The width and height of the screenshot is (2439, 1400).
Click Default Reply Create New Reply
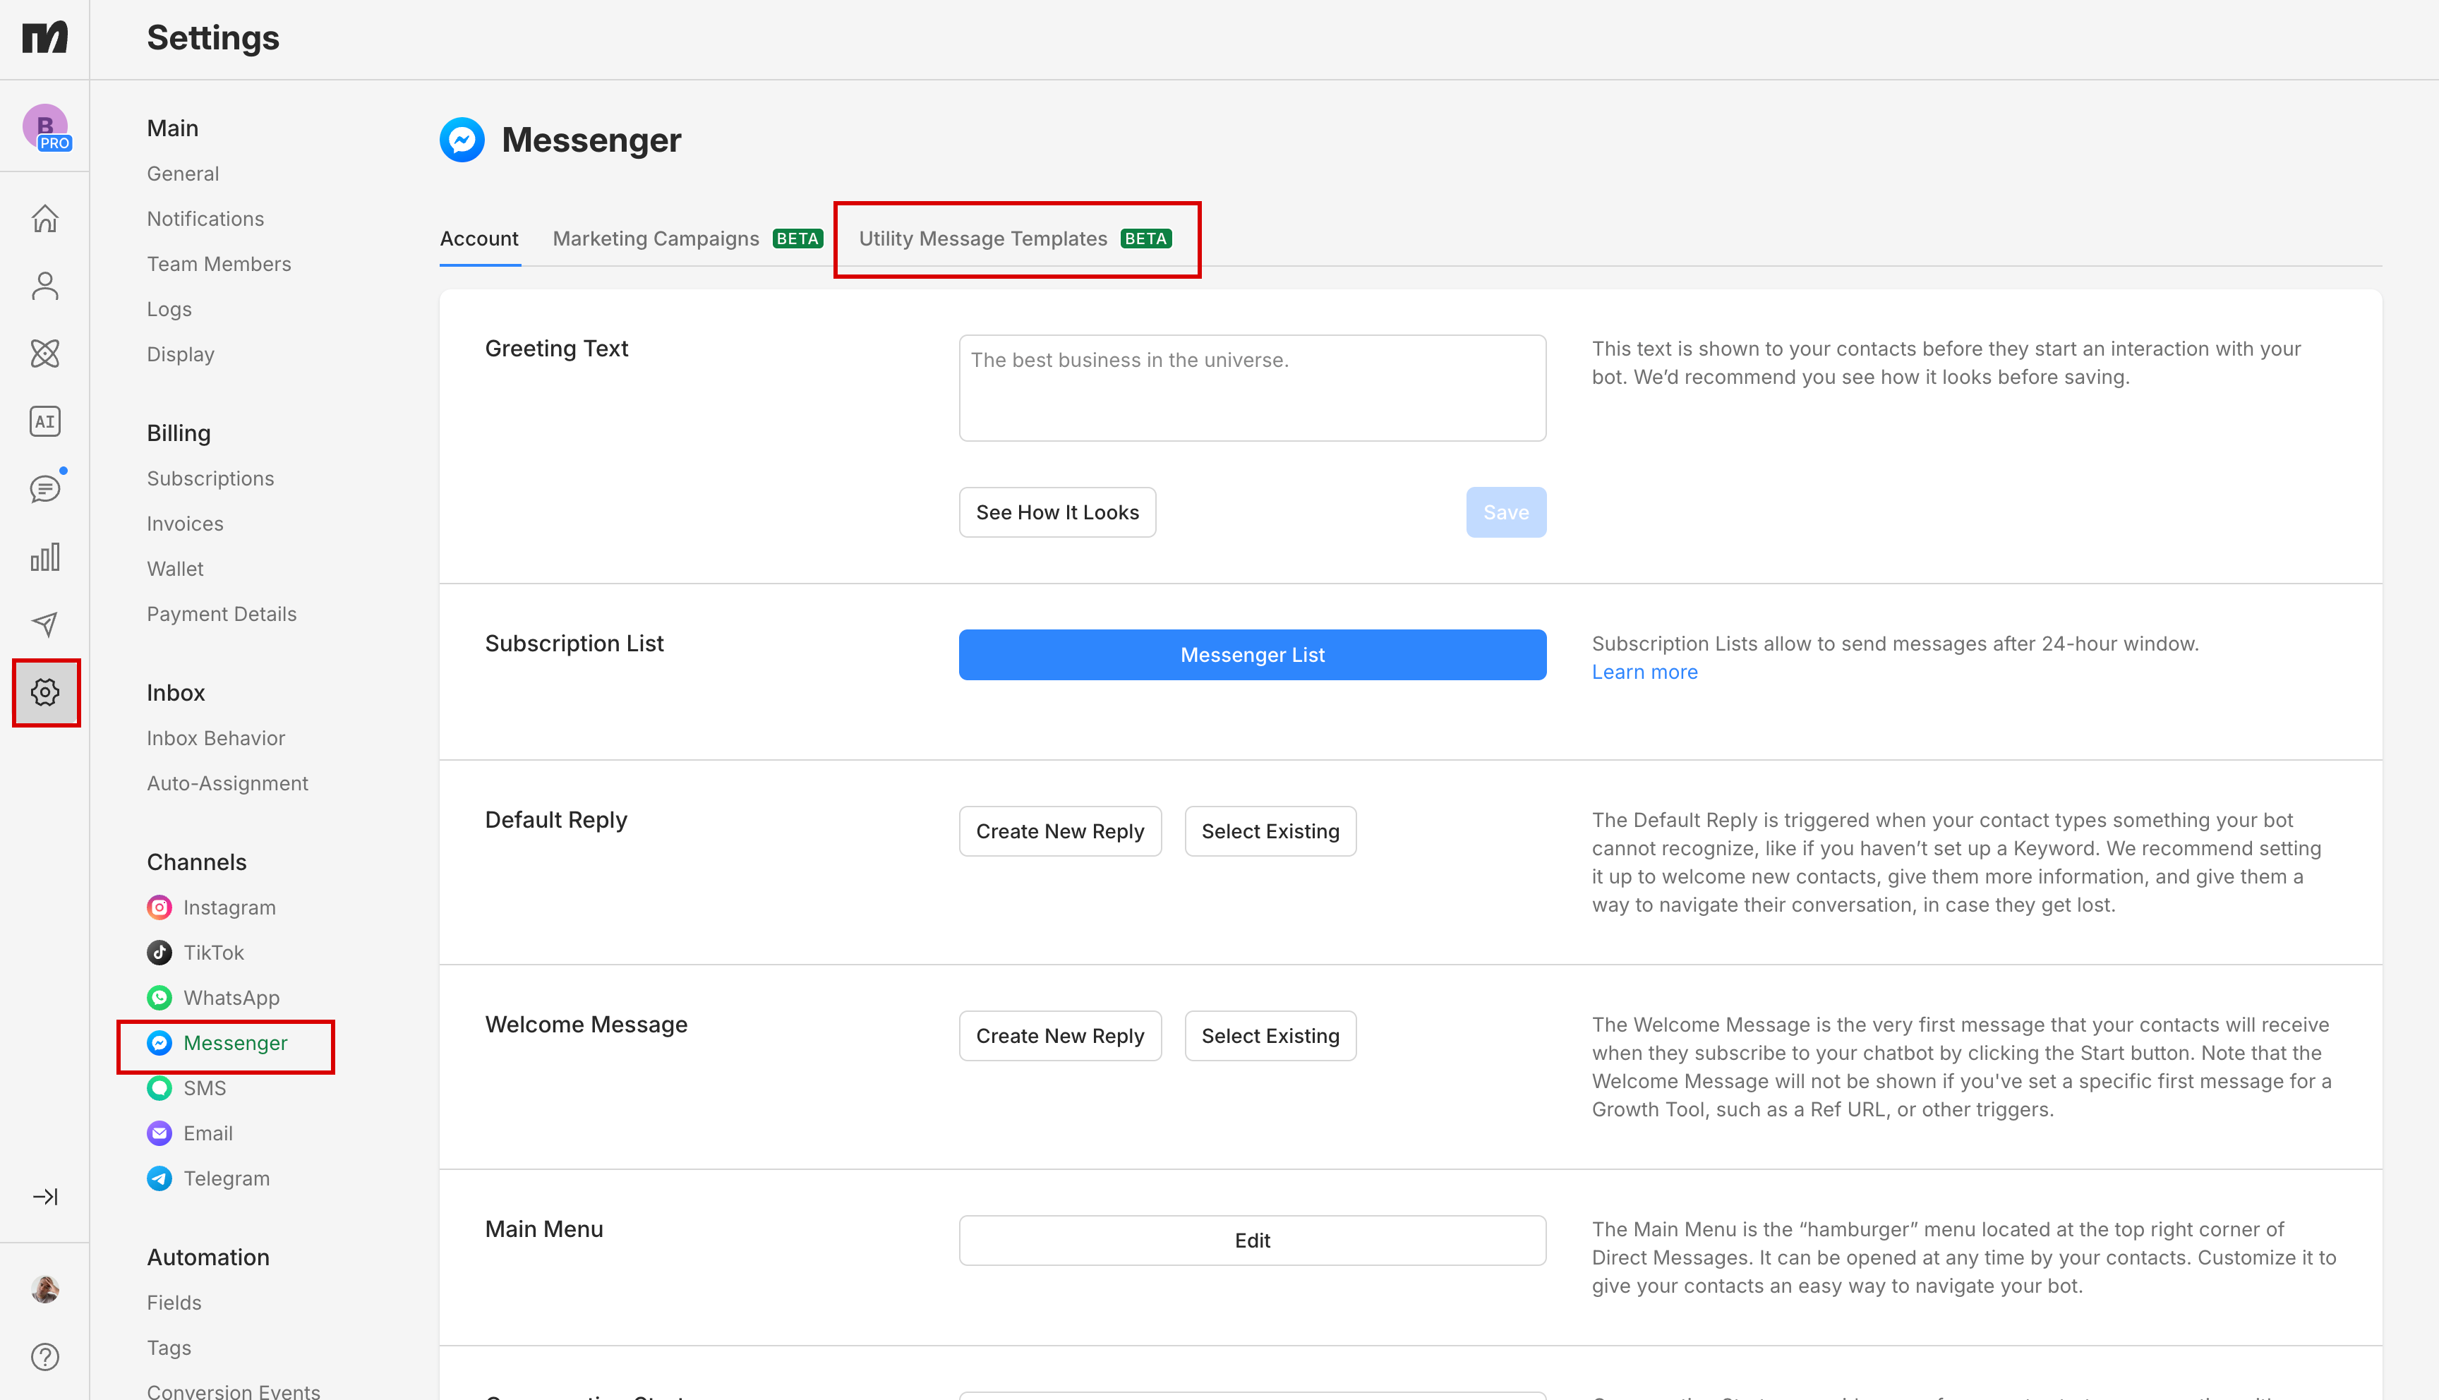[1059, 831]
